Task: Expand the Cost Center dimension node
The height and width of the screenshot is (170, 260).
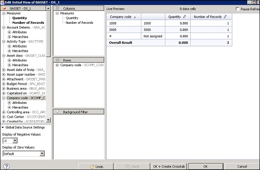Action: [x=3, y=117]
